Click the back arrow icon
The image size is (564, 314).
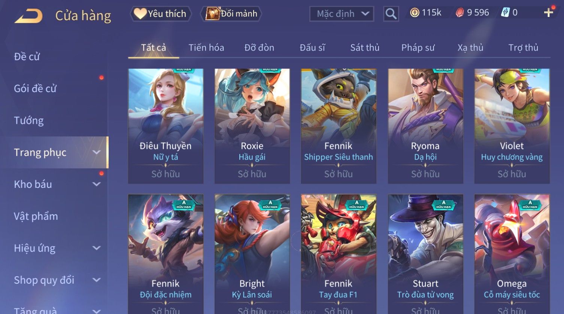click(28, 16)
